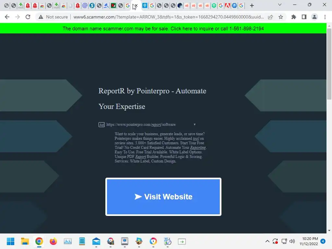Image resolution: width=332 pixels, height=249 pixels.
Task: Open a new tab with the plus button
Action: pyautogui.click(x=252, y=6)
